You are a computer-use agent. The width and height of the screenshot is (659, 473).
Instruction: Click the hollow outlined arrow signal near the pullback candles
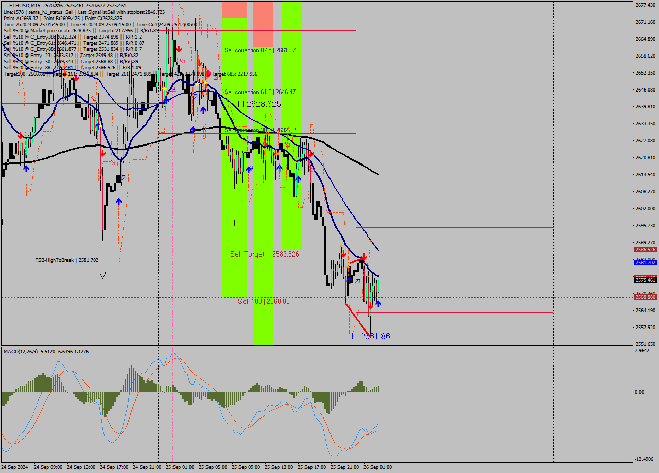click(x=358, y=282)
